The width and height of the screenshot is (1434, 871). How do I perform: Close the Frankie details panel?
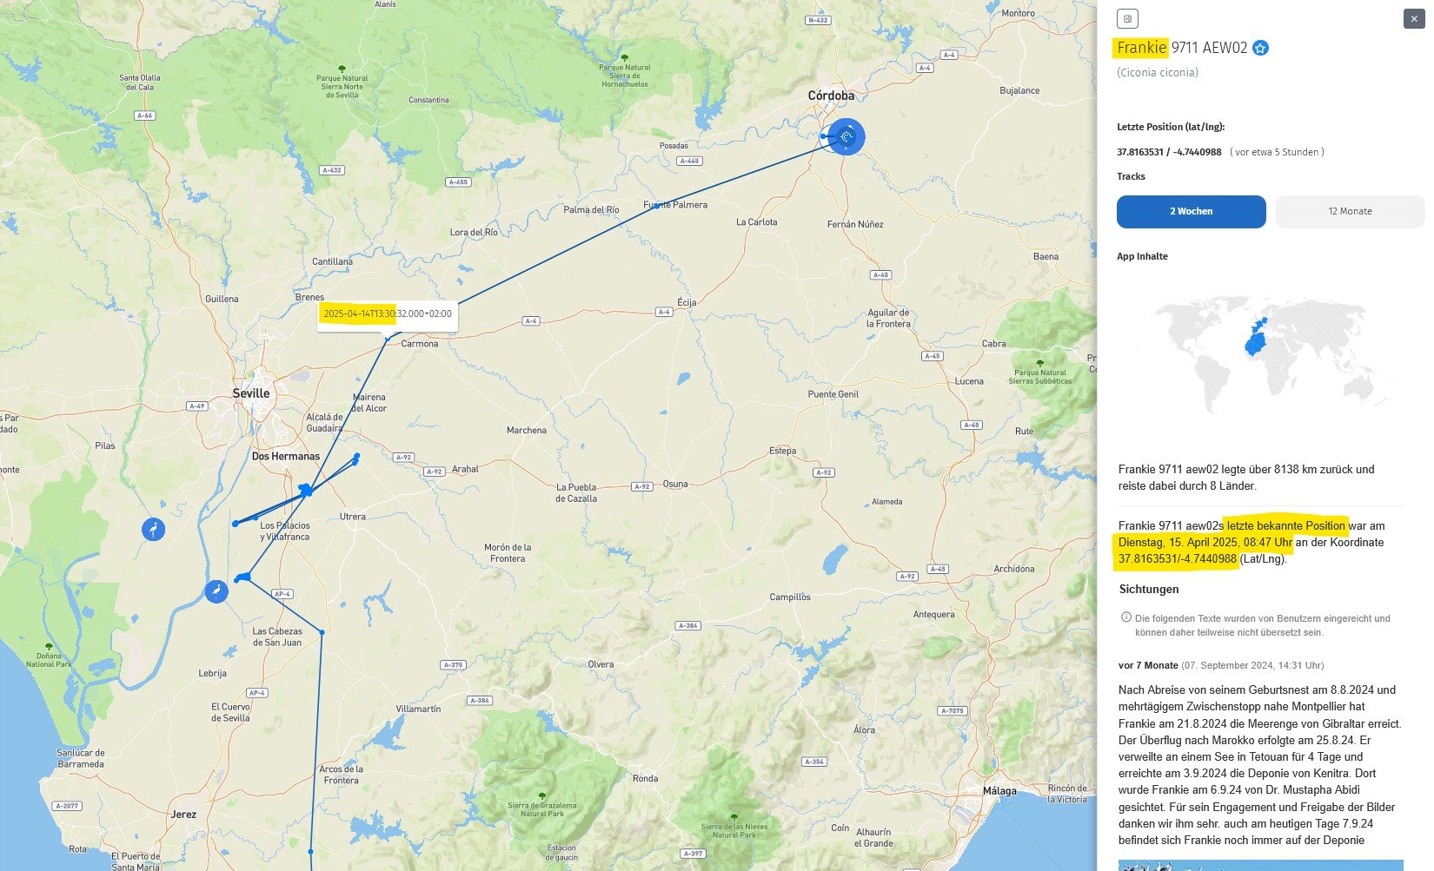pos(1413,18)
